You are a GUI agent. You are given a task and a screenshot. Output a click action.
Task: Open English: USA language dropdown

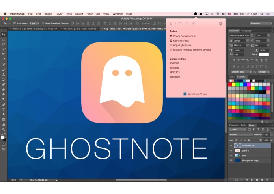click(x=241, y=72)
